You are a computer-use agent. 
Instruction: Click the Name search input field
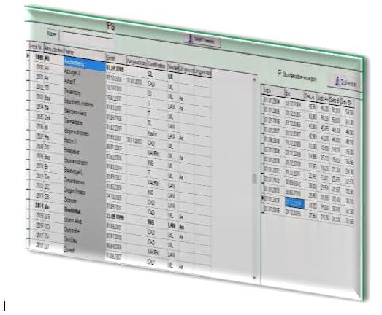[86, 39]
